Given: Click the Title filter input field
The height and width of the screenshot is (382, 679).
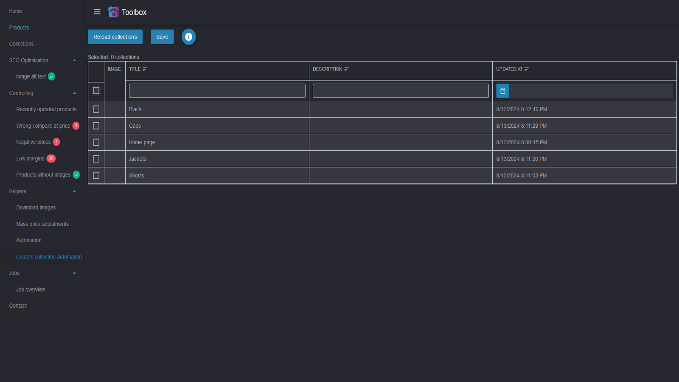Looking at the screenshot, I should pyautogui.click(x=217, y=90).
